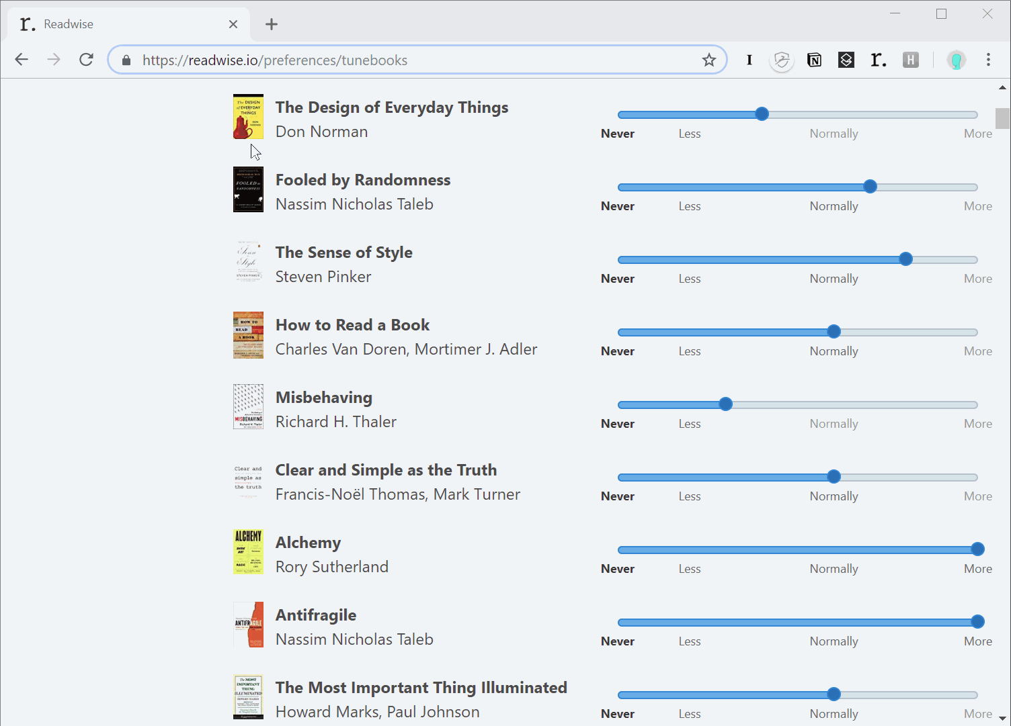Set Alchemy slider to Never
This screenshot has height=726, width=1011.
click(618, 549)
